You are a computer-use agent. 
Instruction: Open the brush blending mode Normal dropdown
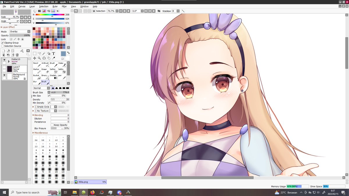(41, 88)
